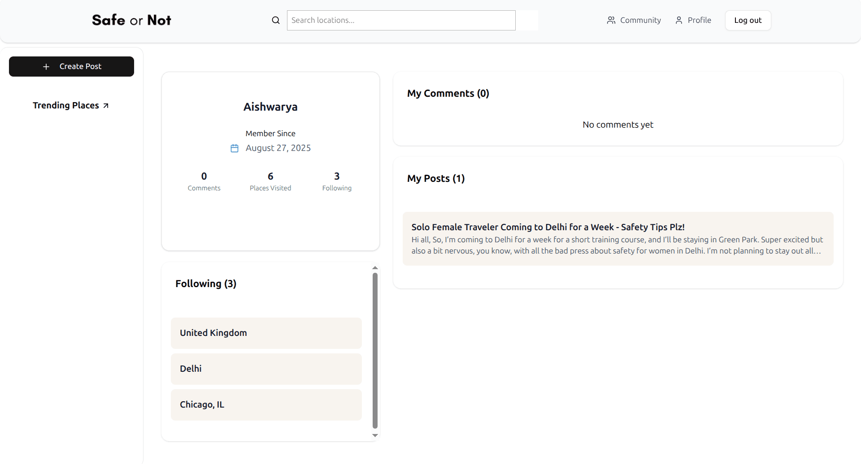Image resolution: width=861 pixels, height=464 pixels.
Task: Focus the Search locations field
Action: [x=401, y=20]
